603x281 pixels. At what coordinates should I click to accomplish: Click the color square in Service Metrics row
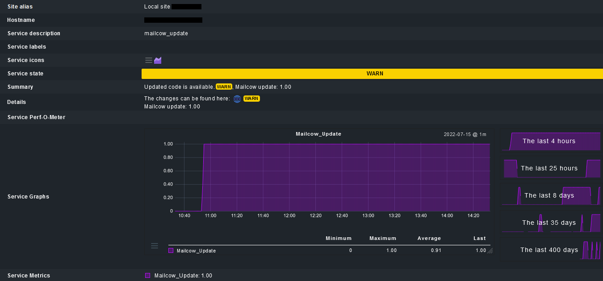click(x=148, y=276)
